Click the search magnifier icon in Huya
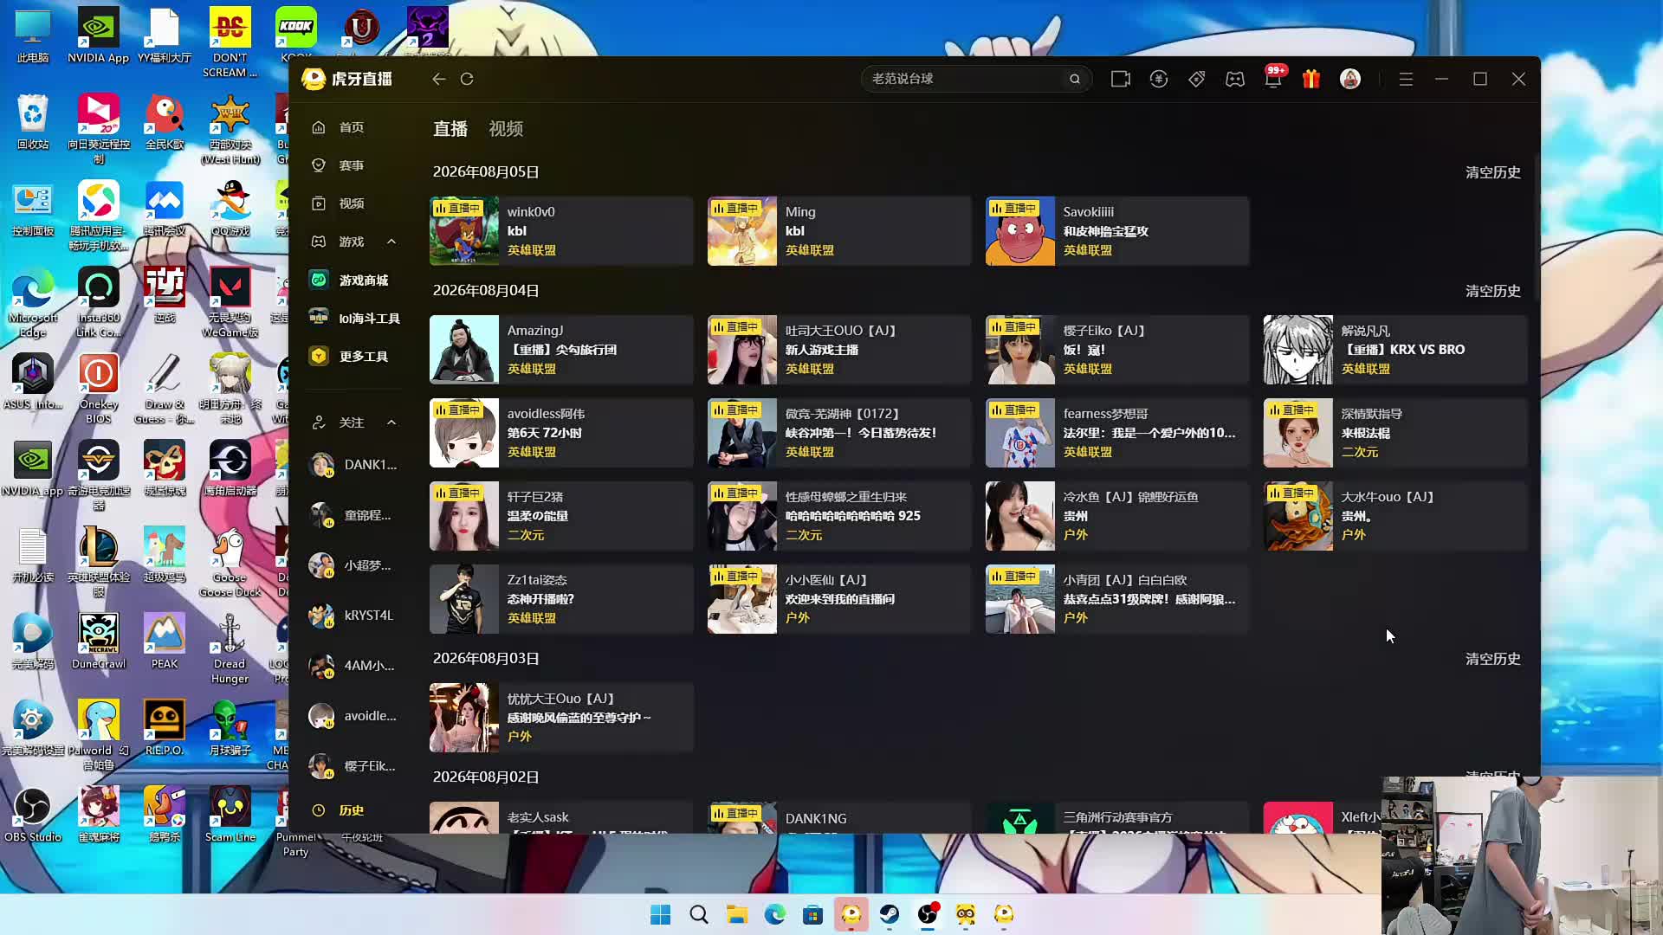 pos(1075,79)
